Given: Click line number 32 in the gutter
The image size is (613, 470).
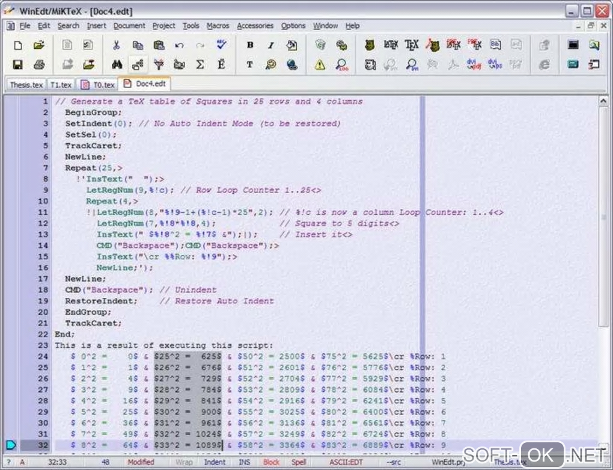Looking at the screenshot, I should (x=43, y=445).
